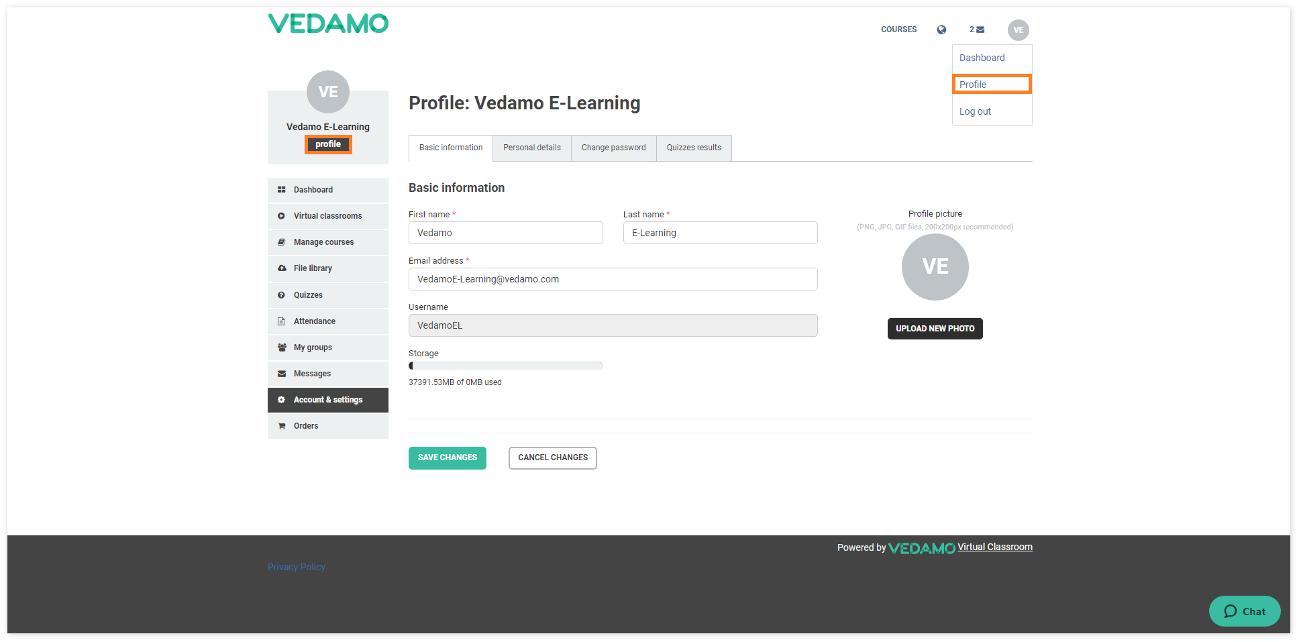Click the large VE profile picture
The width and height of the screenshot is (1299, 642).
coord(935,266)
